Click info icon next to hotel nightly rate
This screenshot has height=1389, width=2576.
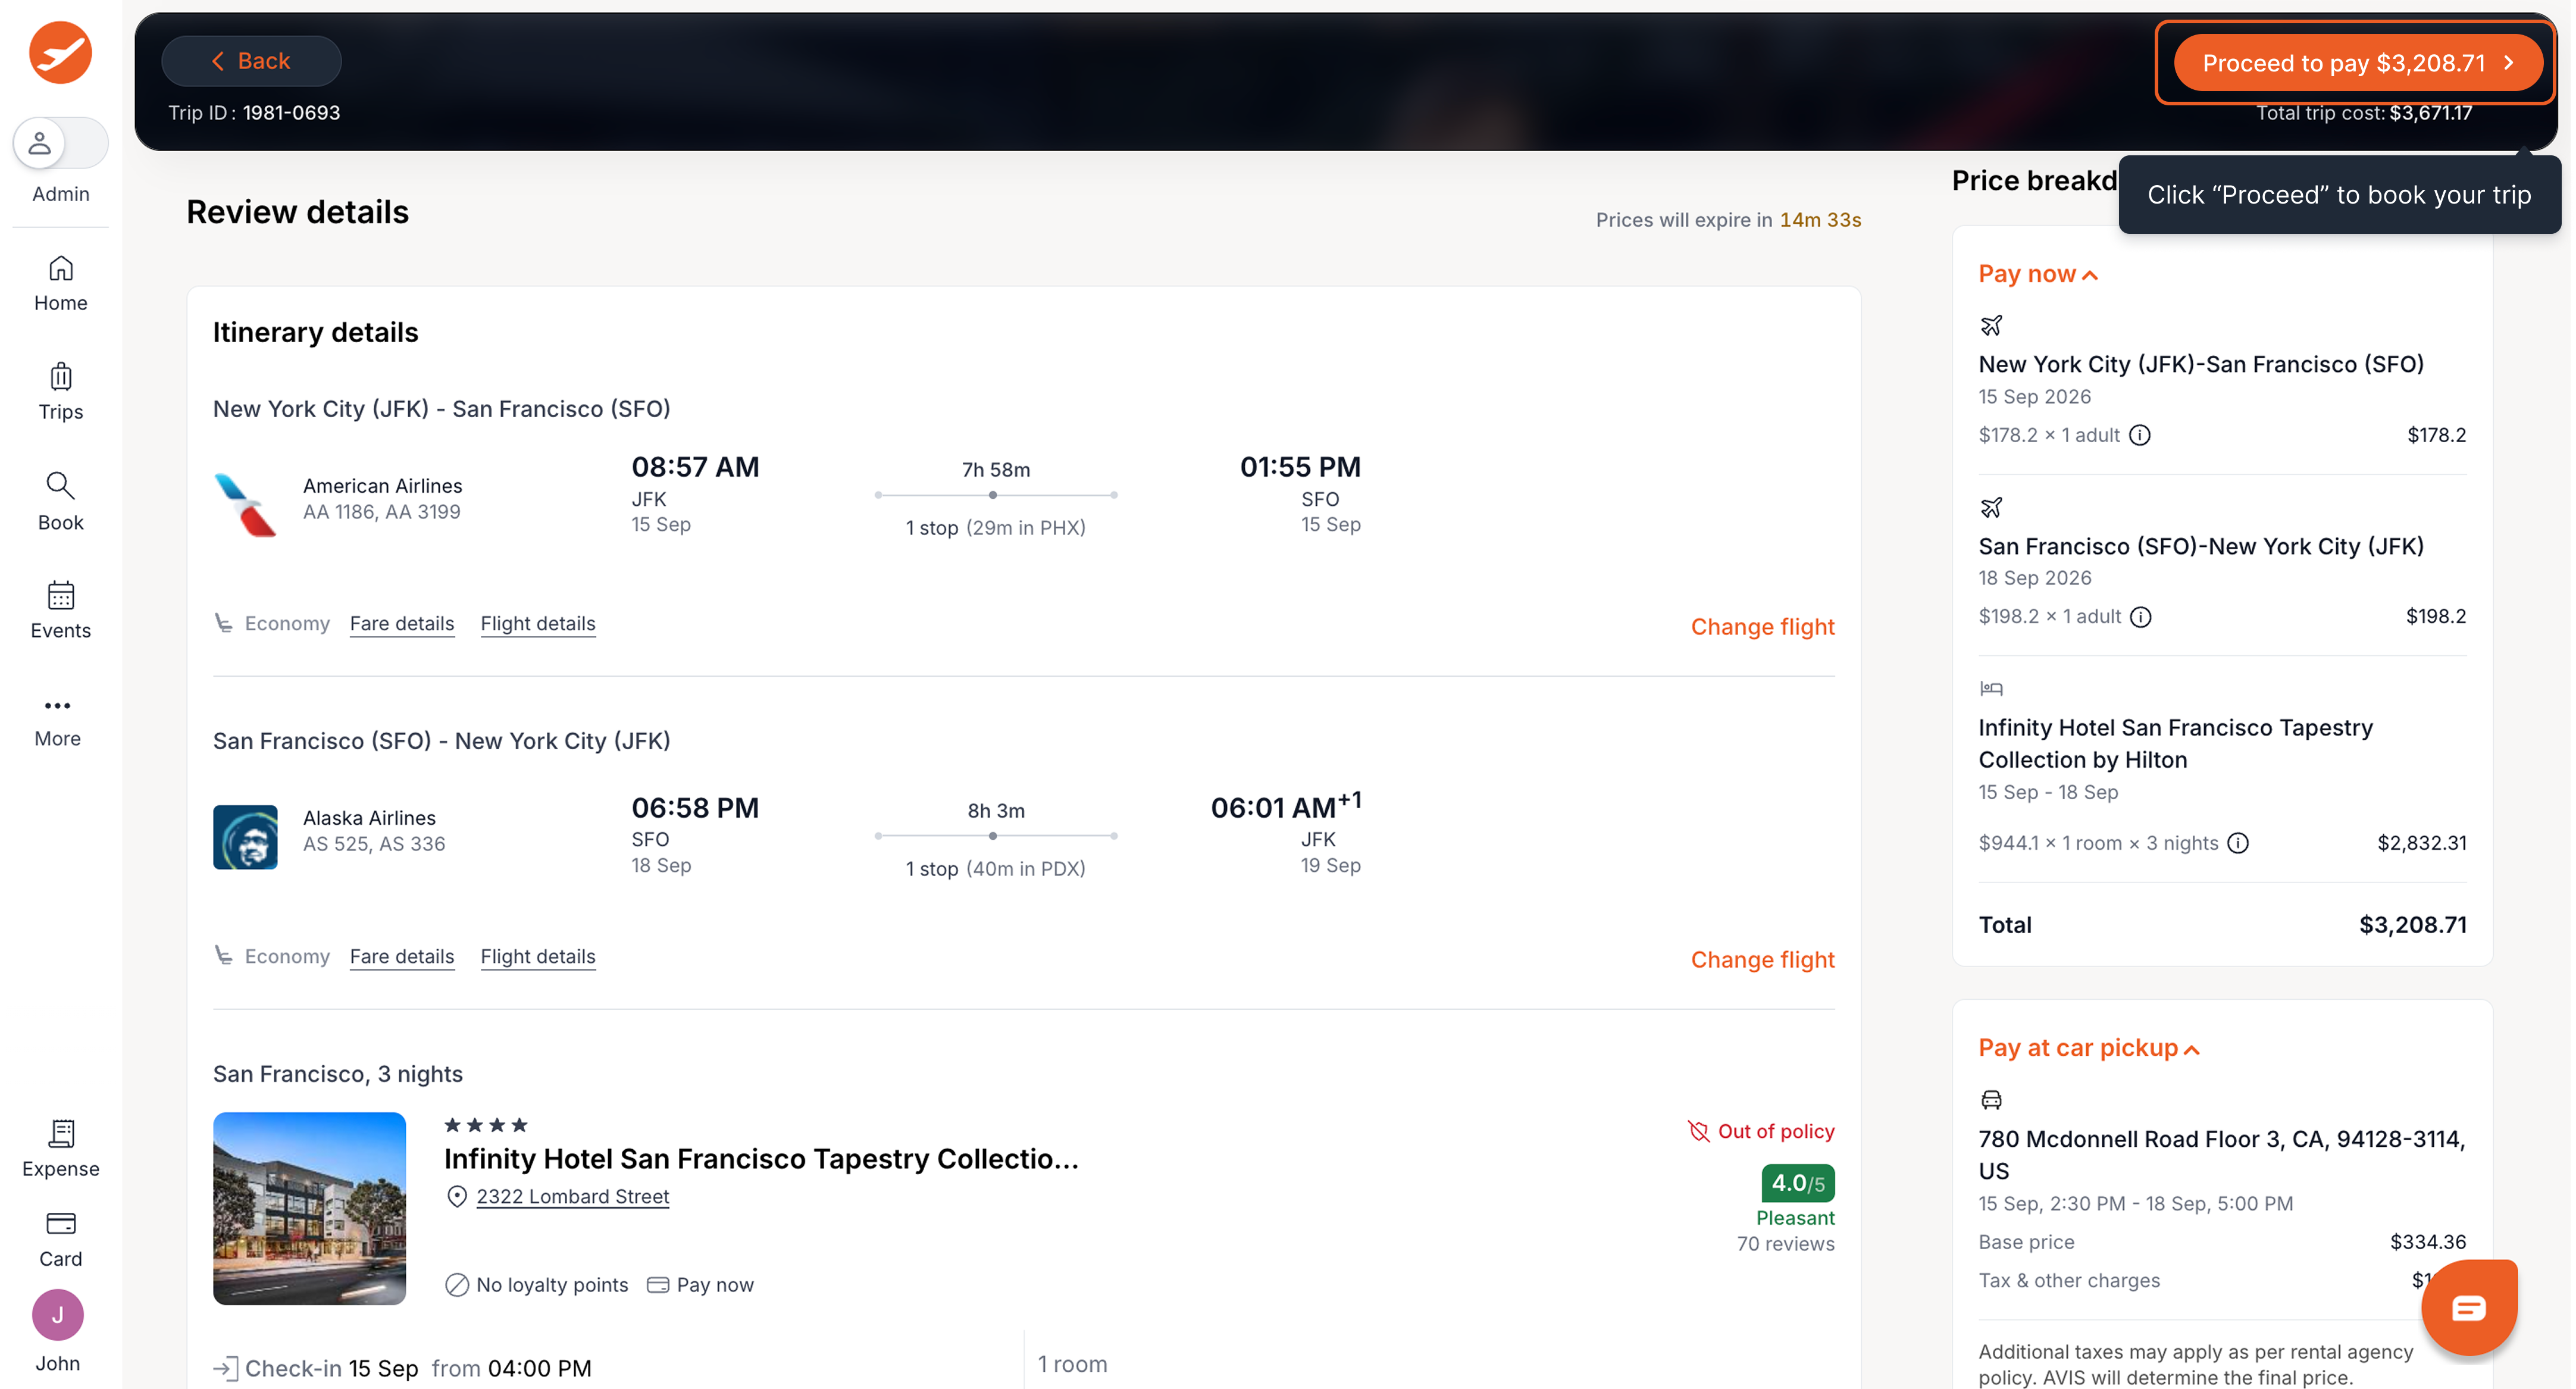pos(2238,843)
